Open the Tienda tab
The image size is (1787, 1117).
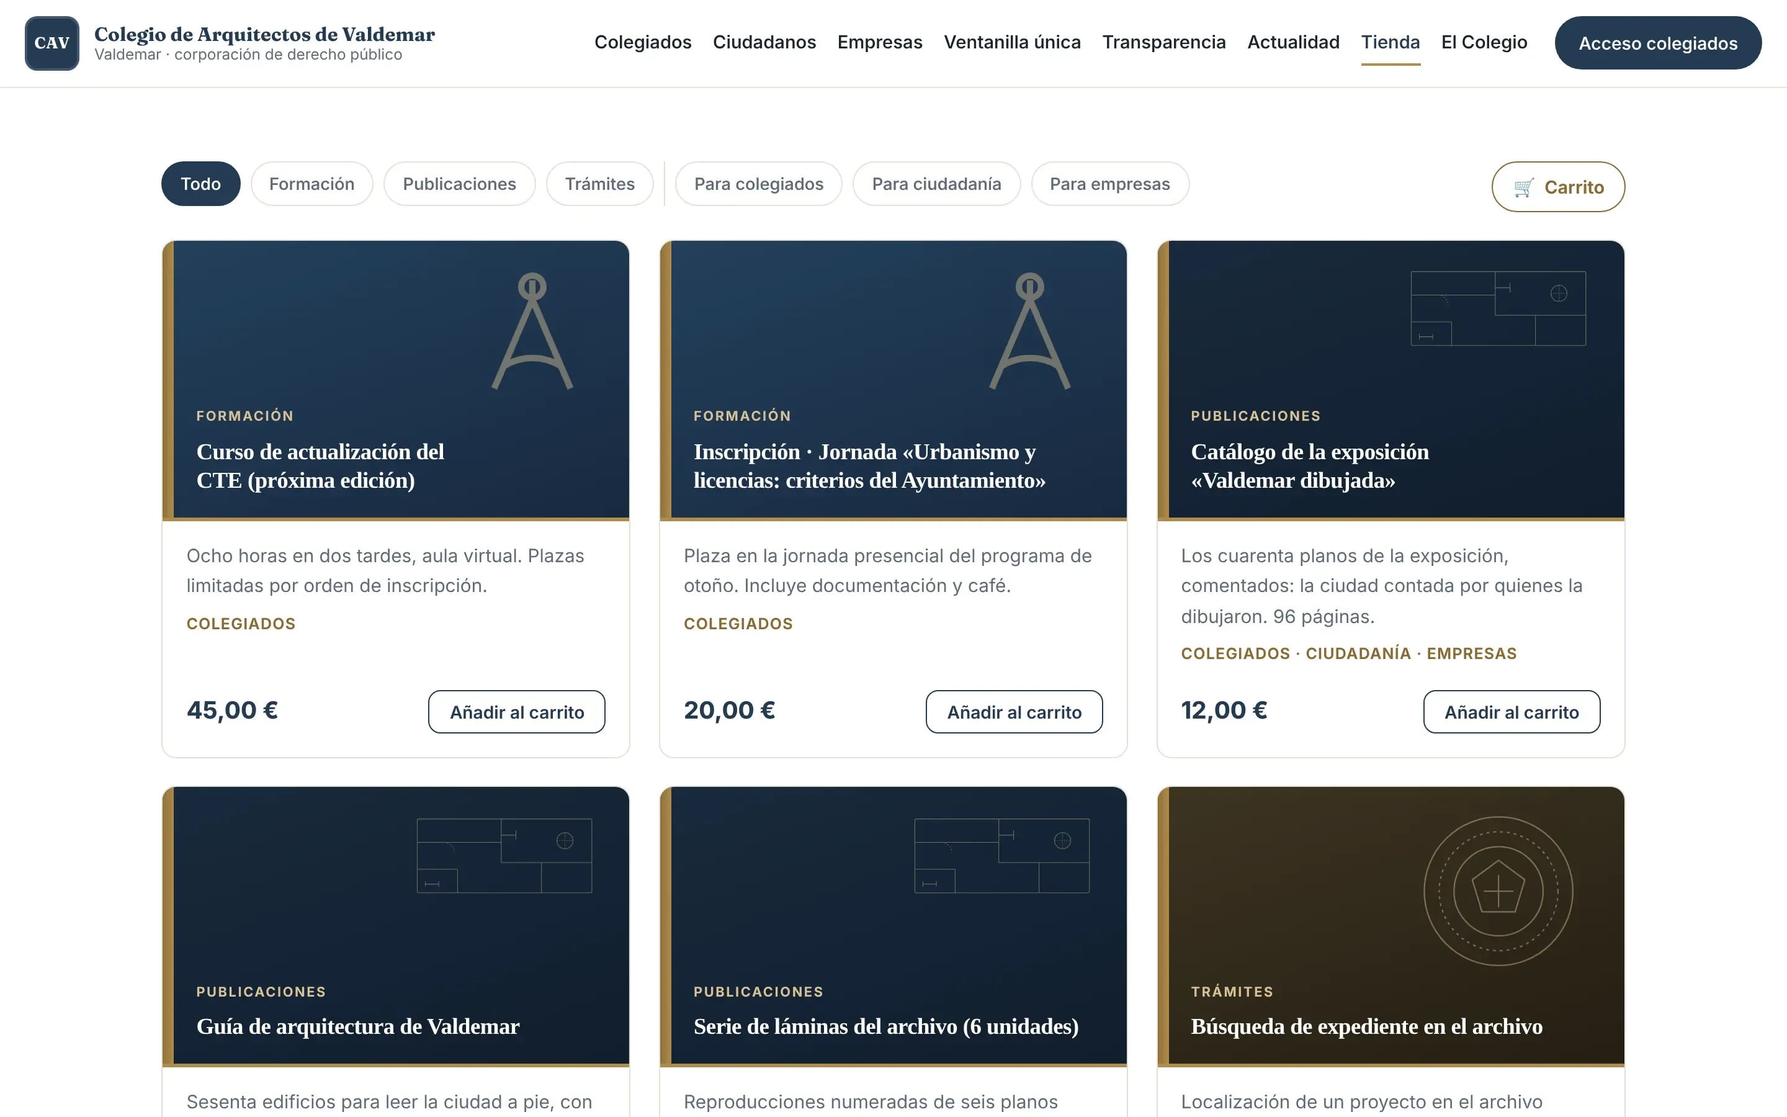pyautogui.click(x=1391, y=42)
